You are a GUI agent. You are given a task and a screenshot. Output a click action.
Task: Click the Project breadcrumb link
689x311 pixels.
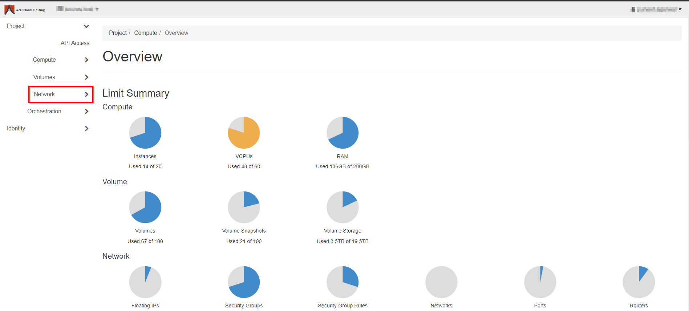pyautogui.click(x=118, y=33)
